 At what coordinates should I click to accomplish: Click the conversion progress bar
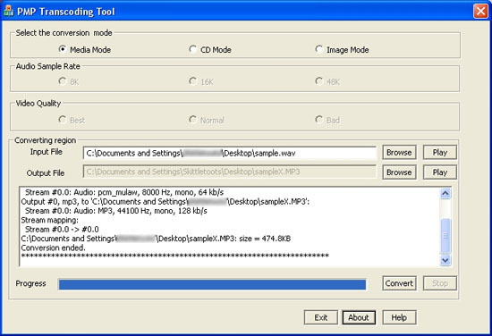(x=212, y=284)
